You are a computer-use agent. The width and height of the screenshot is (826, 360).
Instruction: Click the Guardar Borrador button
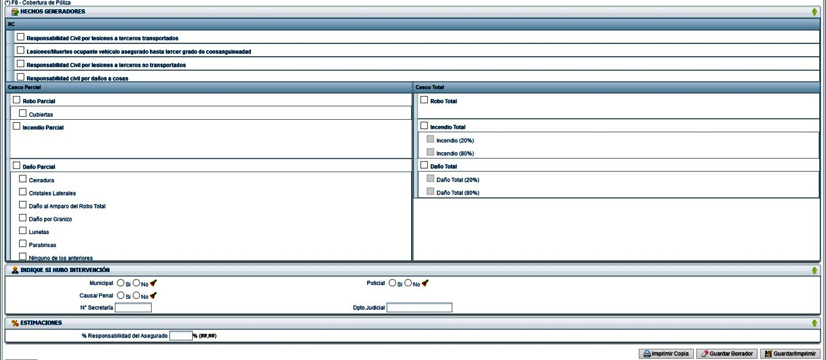coord(726,354)
